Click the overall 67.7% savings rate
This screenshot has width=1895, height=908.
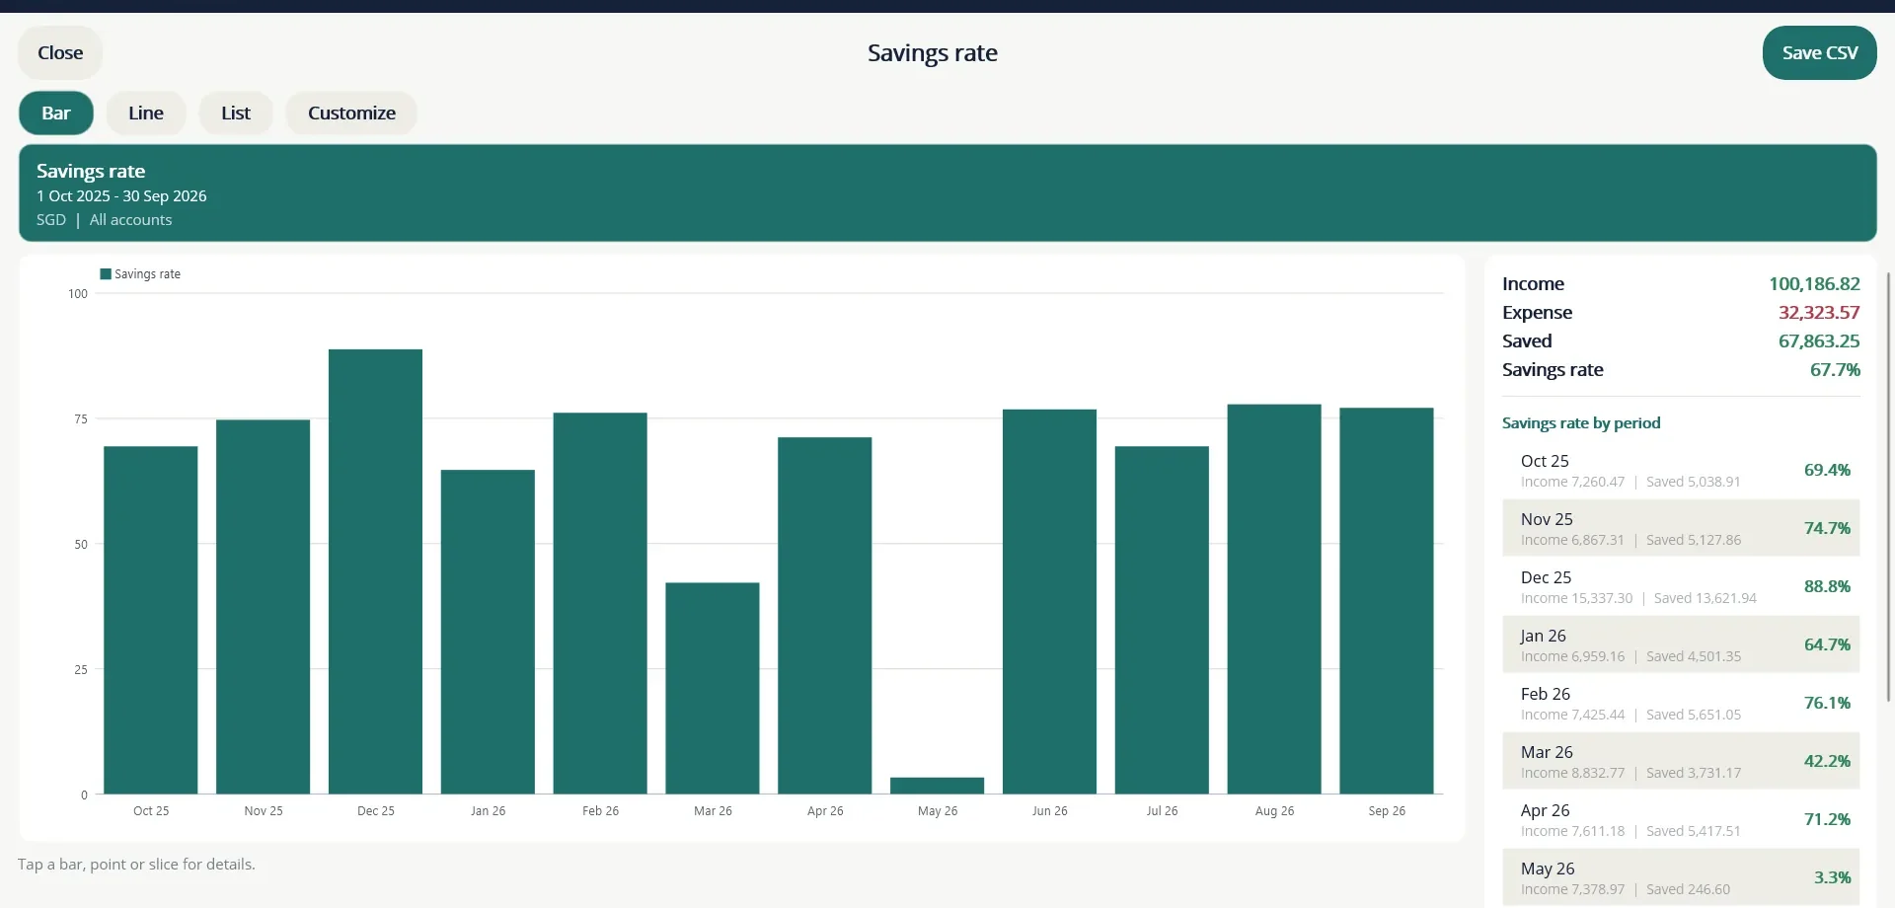click(1835, 370)
